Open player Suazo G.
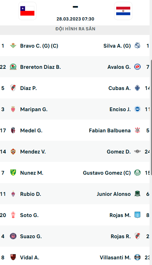The width and height of the screenshot is (152, 265). (31, 236)
